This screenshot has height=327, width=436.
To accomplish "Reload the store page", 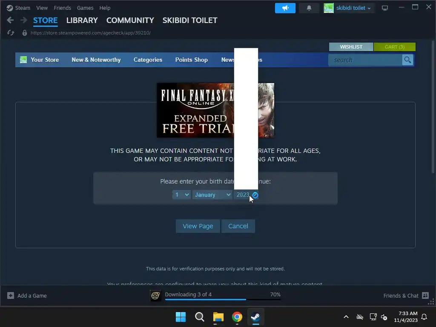I will 11,33.
